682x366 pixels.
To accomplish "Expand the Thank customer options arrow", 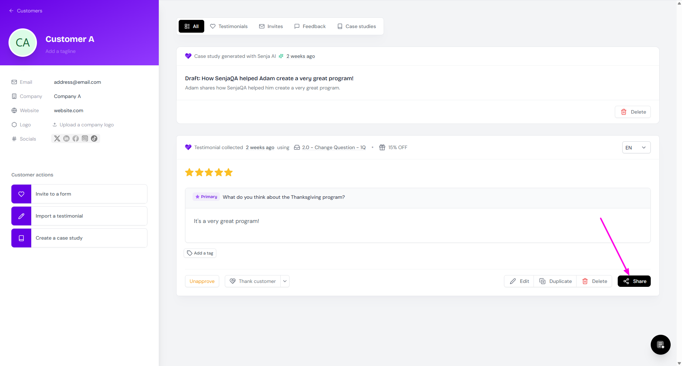I will 285,281.
